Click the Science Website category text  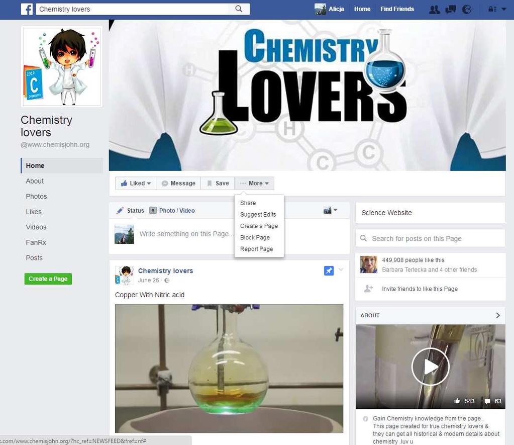pos(386,213)
